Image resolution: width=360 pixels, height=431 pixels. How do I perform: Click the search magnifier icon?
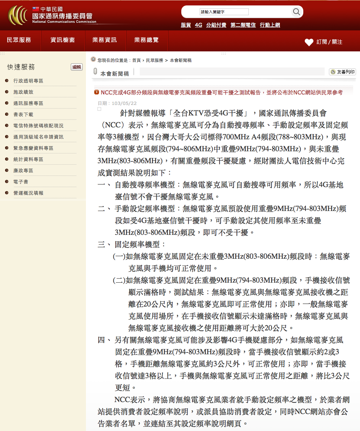(296, 12)
